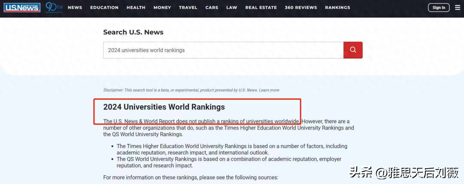Viewport: 464px width, 184px height.
Task: Open 360 Reviews from the navbar
Action: [301, 7]
